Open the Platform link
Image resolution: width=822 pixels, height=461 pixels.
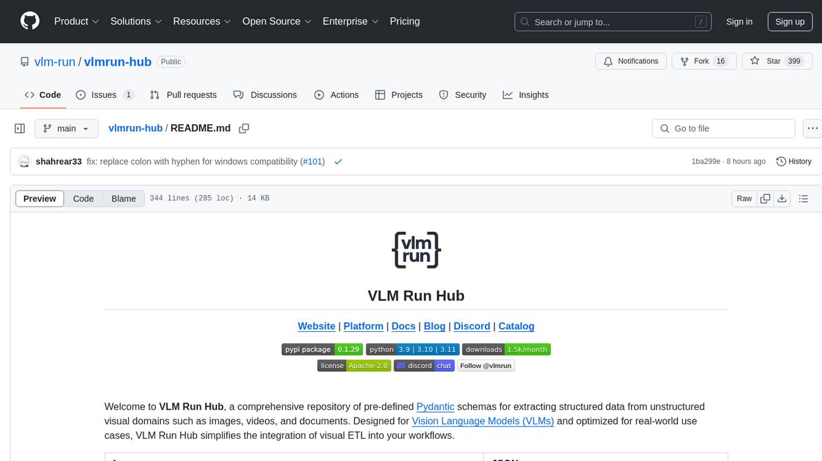[x=363, y=326]
